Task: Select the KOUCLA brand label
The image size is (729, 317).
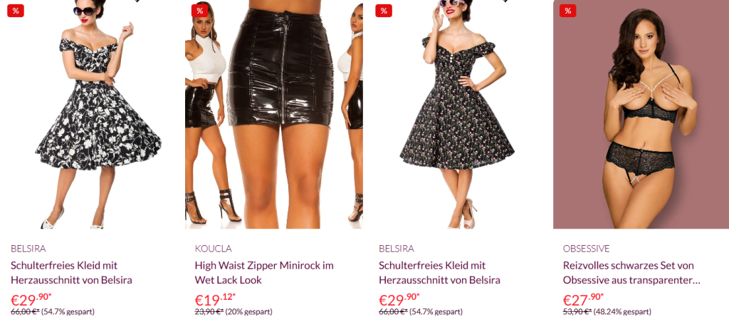Action: 213,249
